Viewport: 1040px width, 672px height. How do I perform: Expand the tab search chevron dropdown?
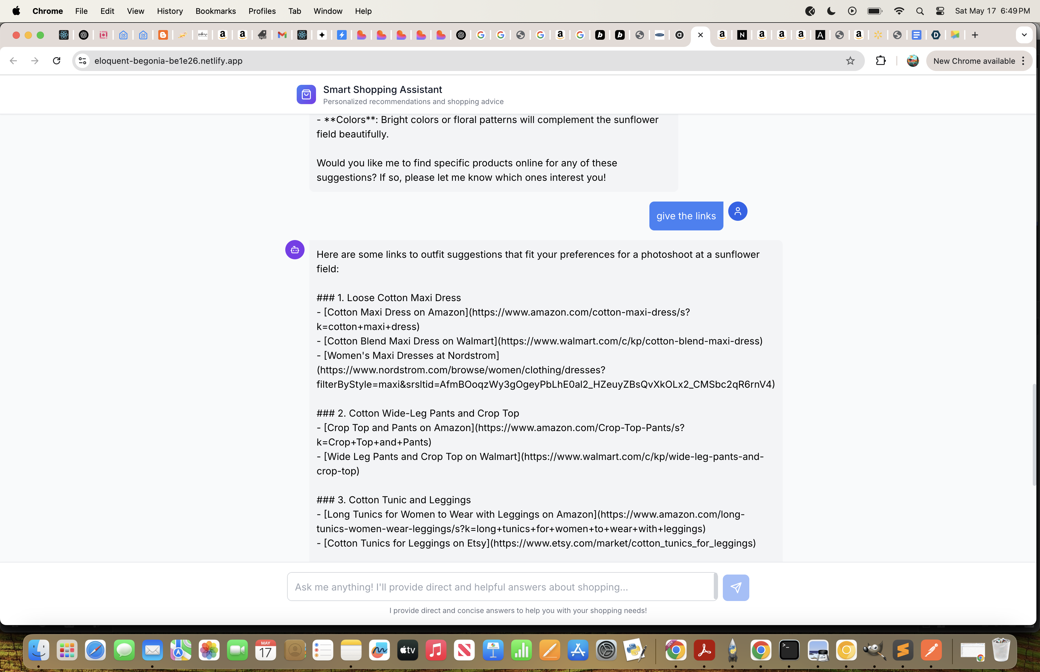point(1024,35)
